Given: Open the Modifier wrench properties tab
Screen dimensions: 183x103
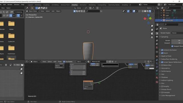Looking at the screenshot, I should [x=157, y=60].
